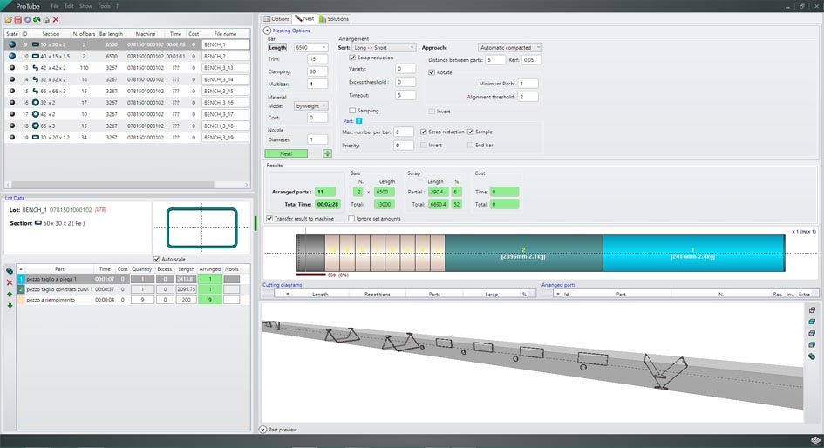The width and height of the screenshot is (824, 448).
Task: Click the cyan part 1 segment on bar
Action: (x=692, y=253)
